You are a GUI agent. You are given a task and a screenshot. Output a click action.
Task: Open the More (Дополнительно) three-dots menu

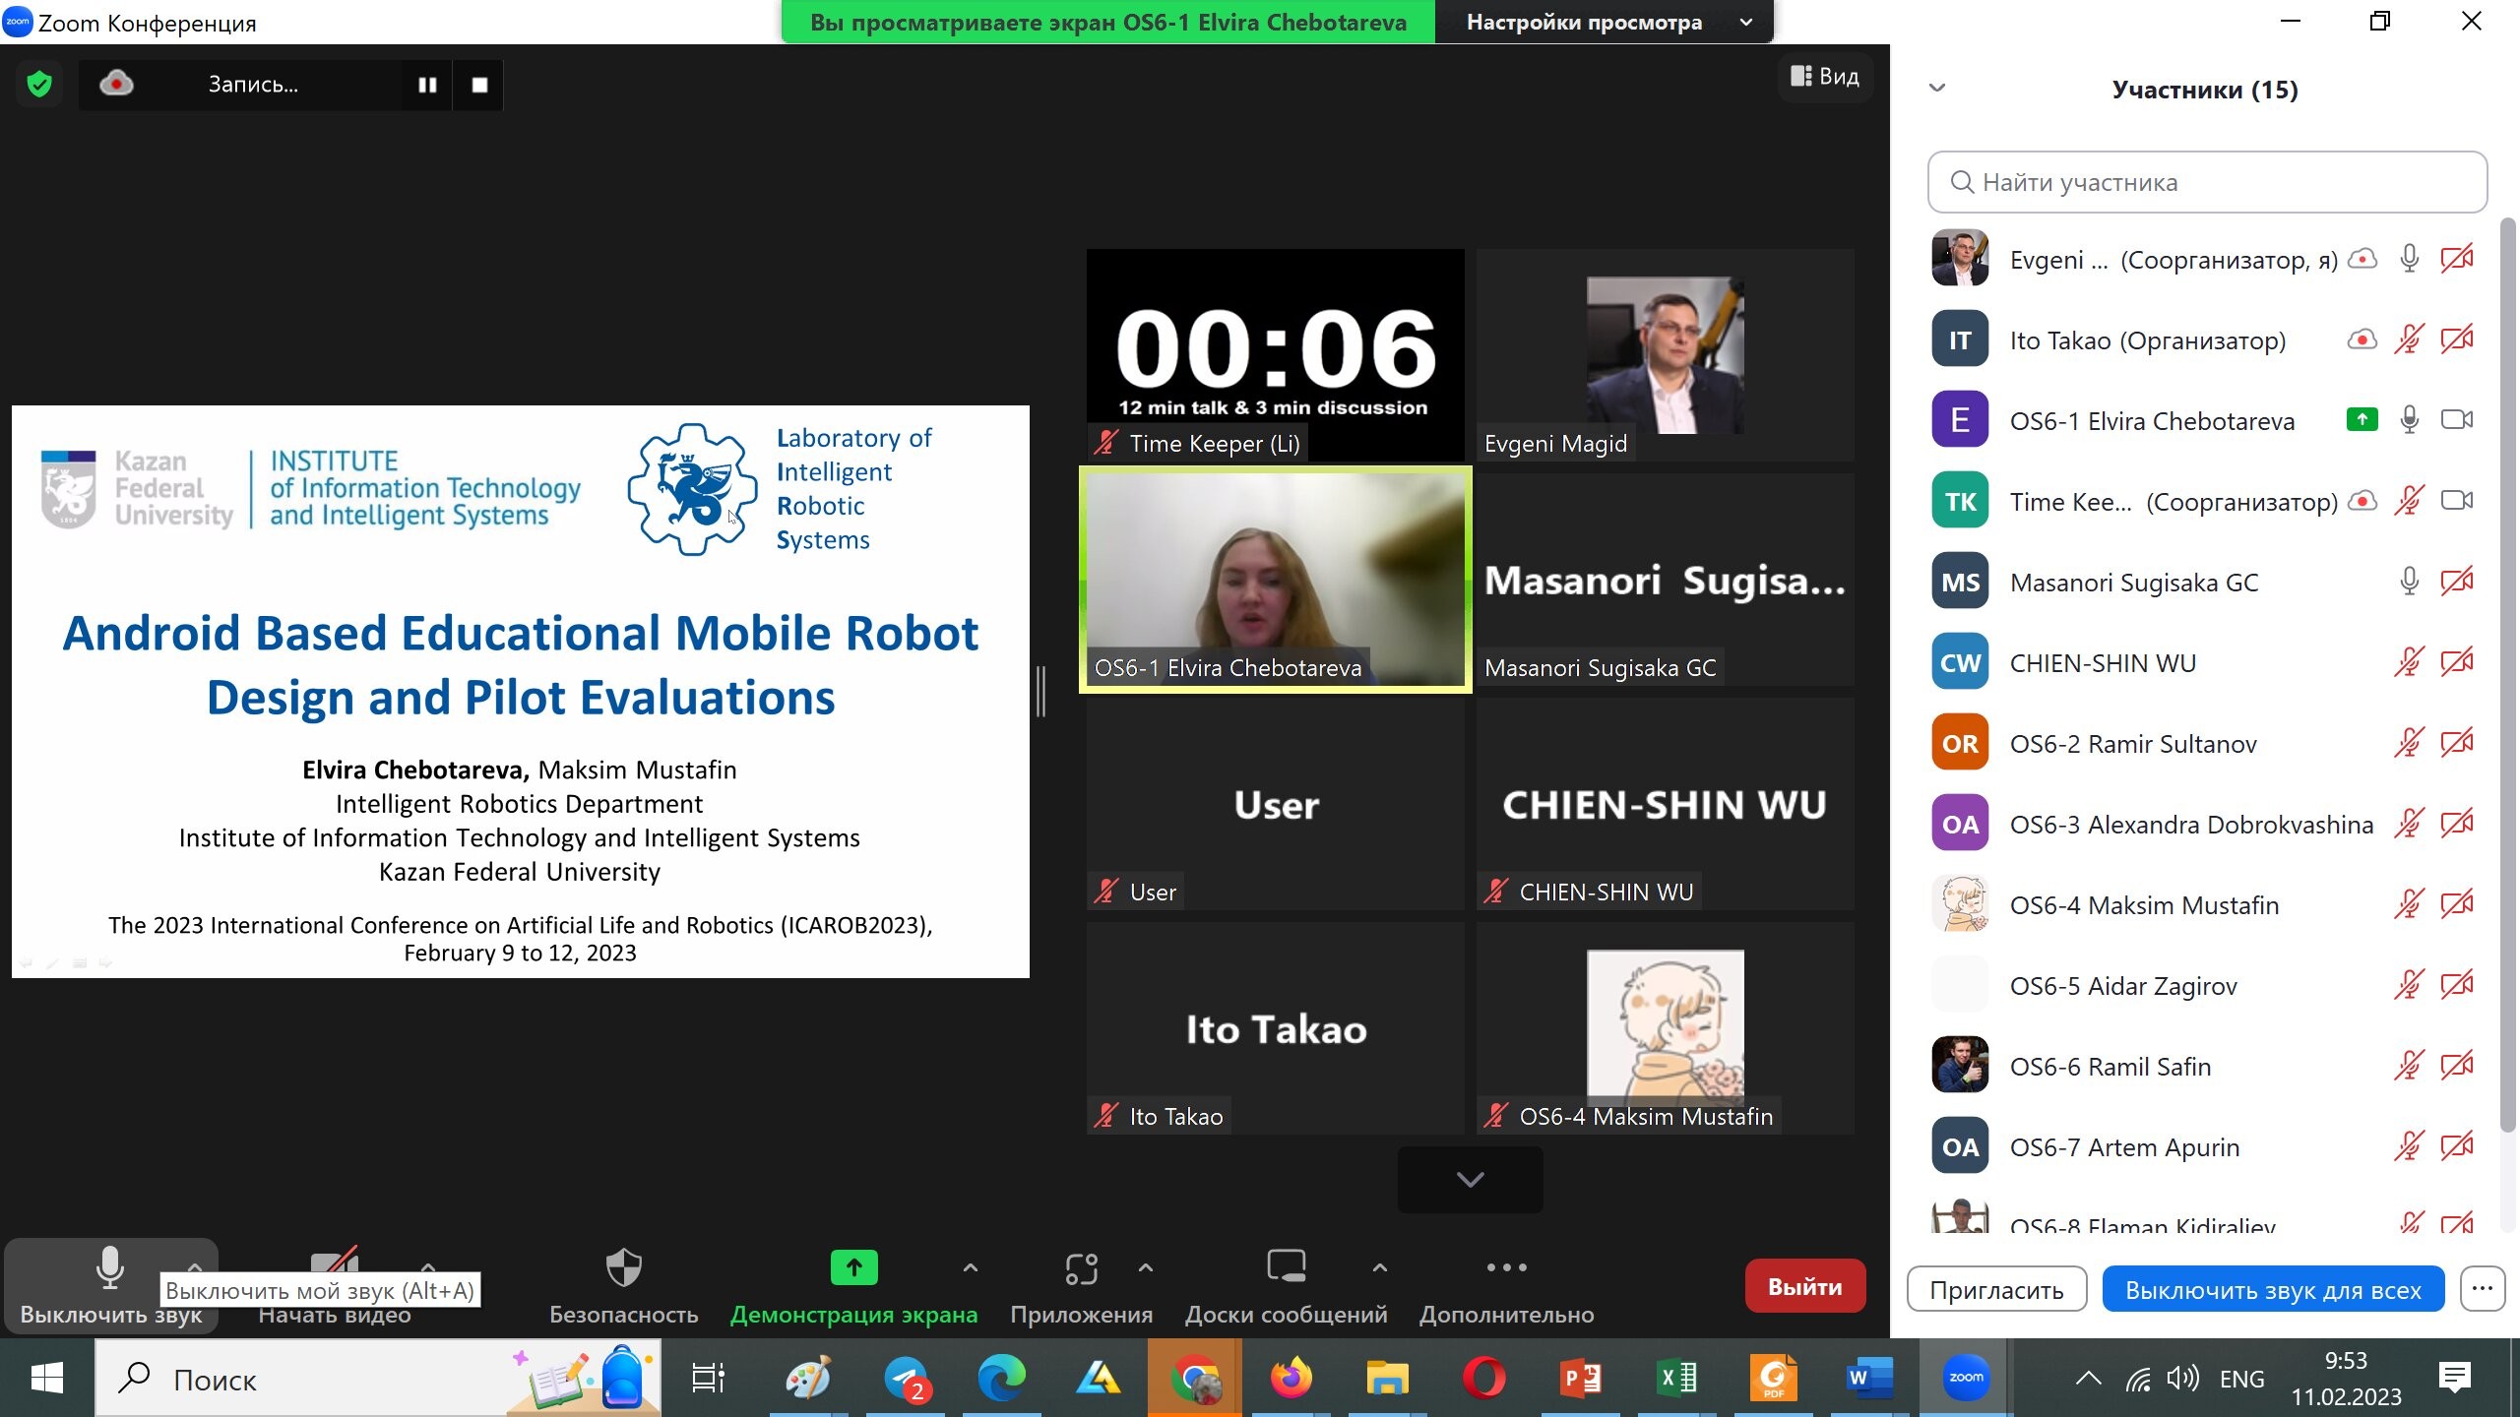(x=1506, y=1267)
